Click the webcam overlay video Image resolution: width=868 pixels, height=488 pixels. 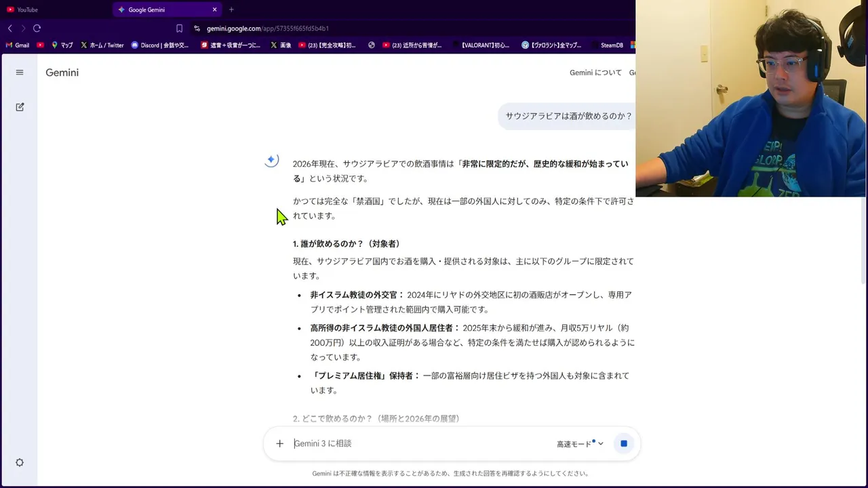point(751,98)
